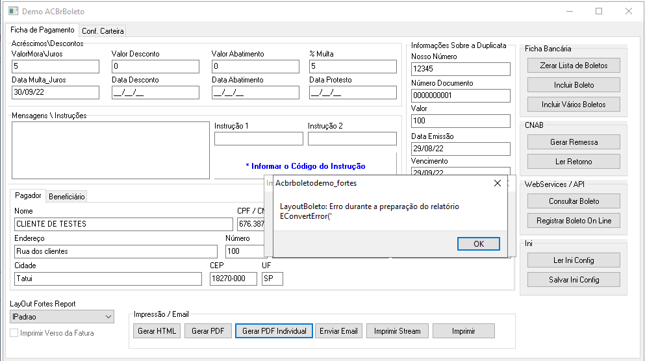Focus the Valor field showing 100
The width and height of the screenshot is (645, 361).
click(461, 121)
